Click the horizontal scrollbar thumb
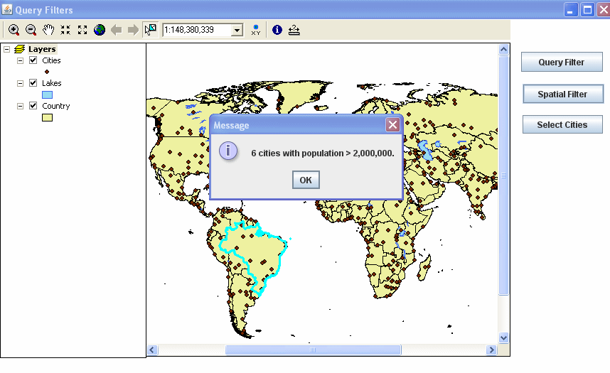 pyautogui.click(x=313, y=350)
